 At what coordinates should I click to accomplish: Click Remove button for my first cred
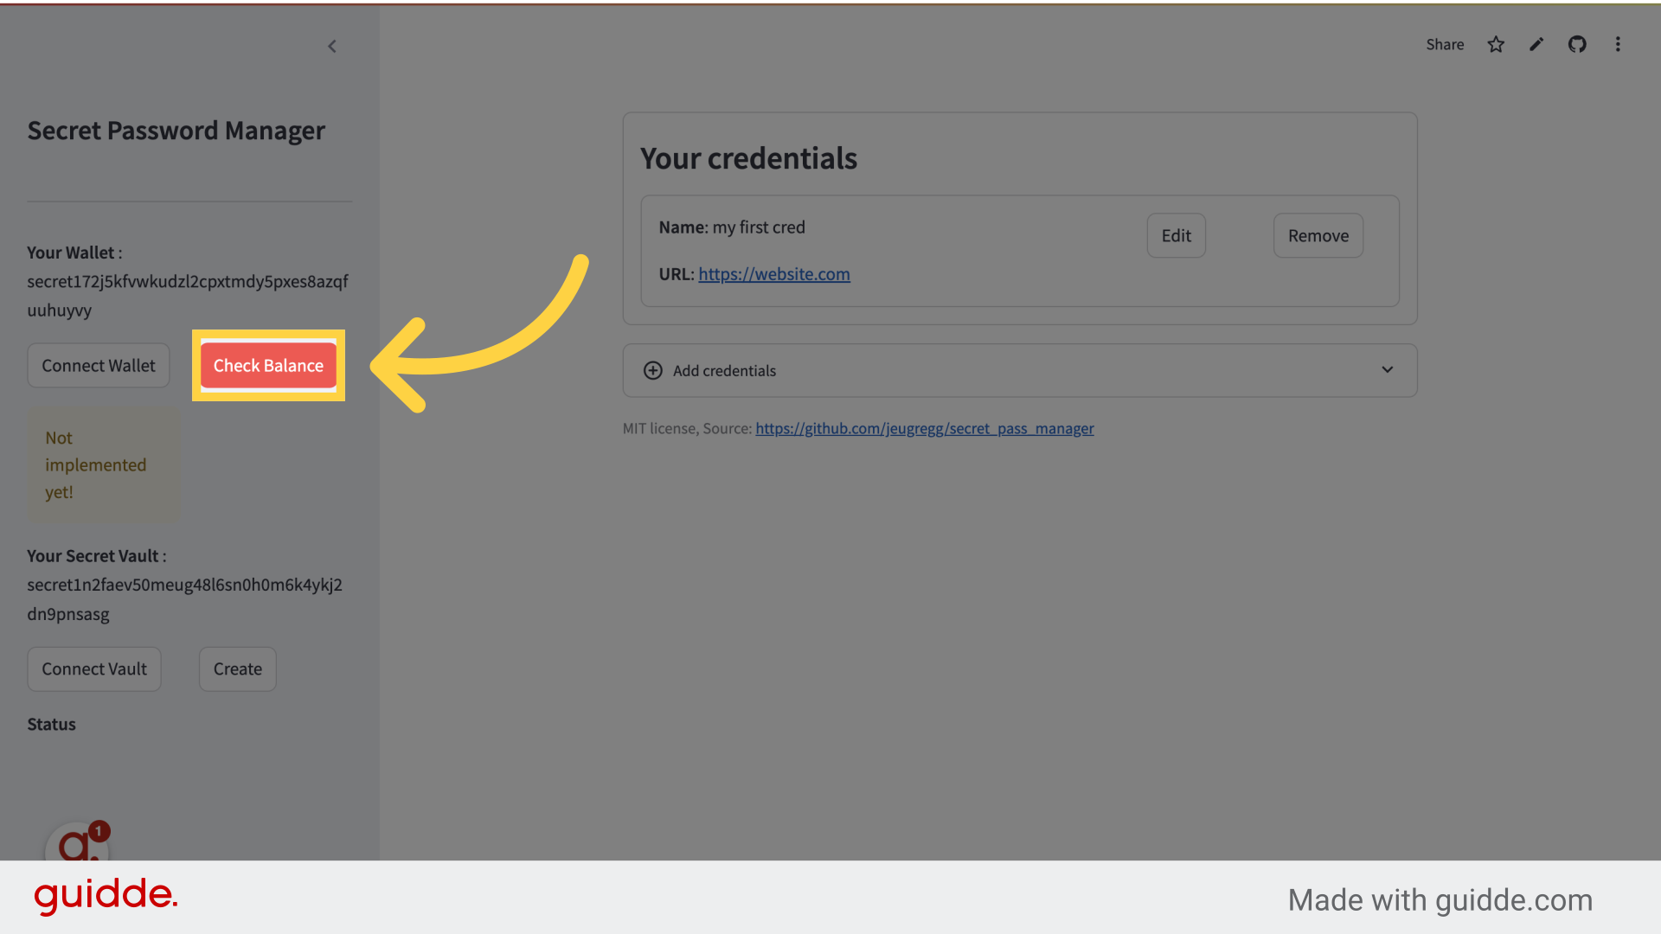pos(1318,235)
